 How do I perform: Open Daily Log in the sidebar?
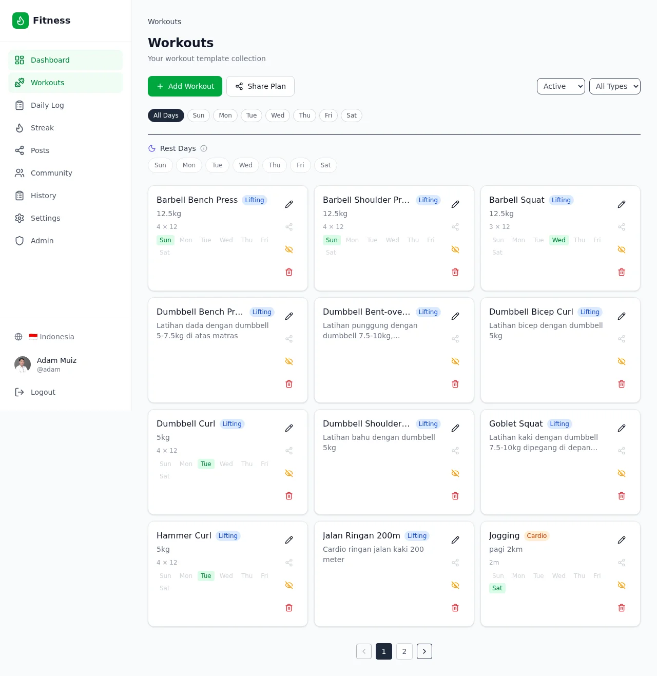(x=65, y=105)
